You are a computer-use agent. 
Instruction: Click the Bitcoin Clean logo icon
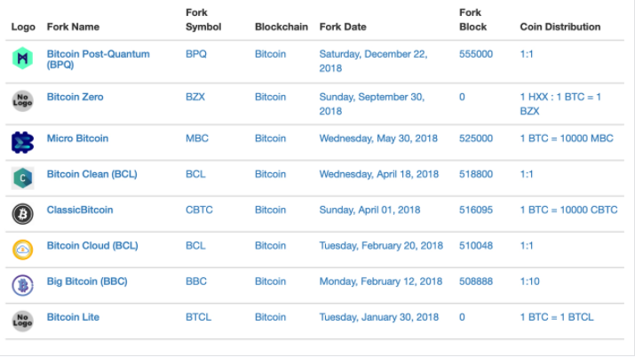click(22, 178)
